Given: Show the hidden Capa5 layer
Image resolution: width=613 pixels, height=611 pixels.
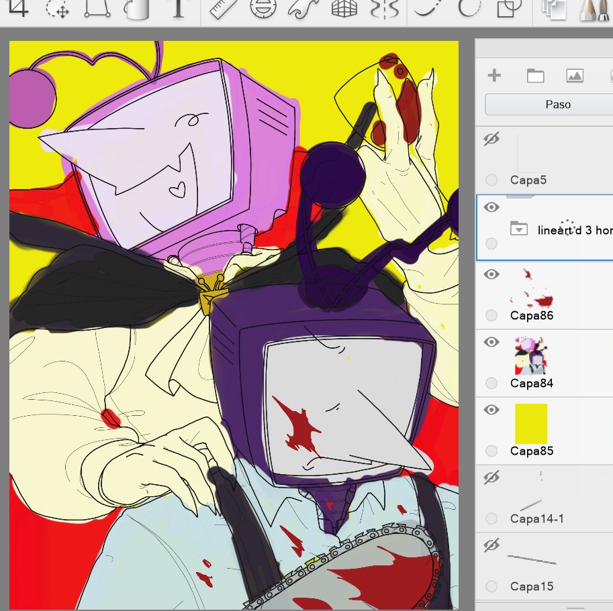Looking at the screenshot, I should (x=490, y=139).
